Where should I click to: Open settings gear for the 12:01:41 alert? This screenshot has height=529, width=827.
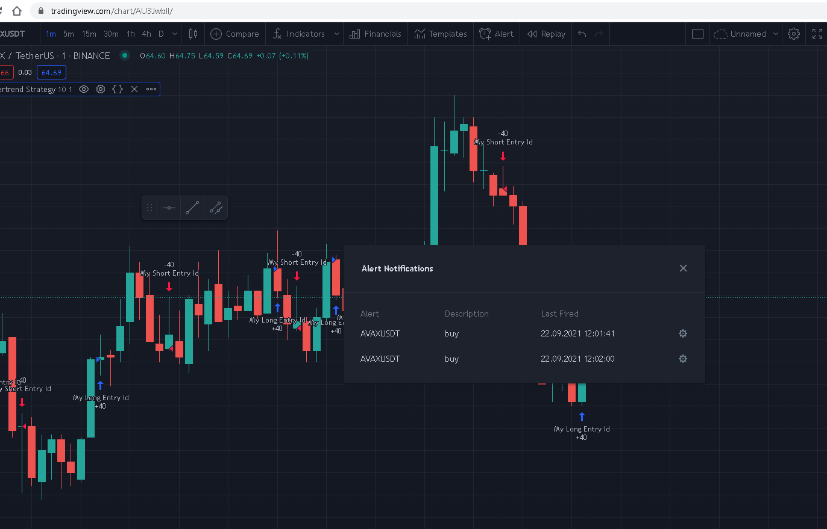683,333
